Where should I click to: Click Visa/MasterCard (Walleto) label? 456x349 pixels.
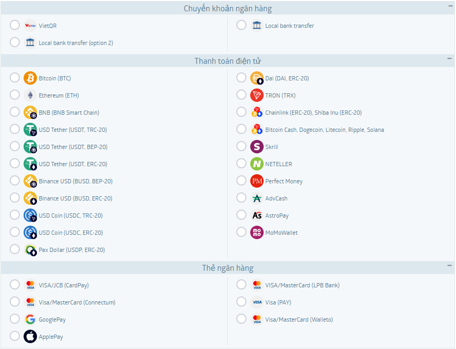tap(299, 320)
